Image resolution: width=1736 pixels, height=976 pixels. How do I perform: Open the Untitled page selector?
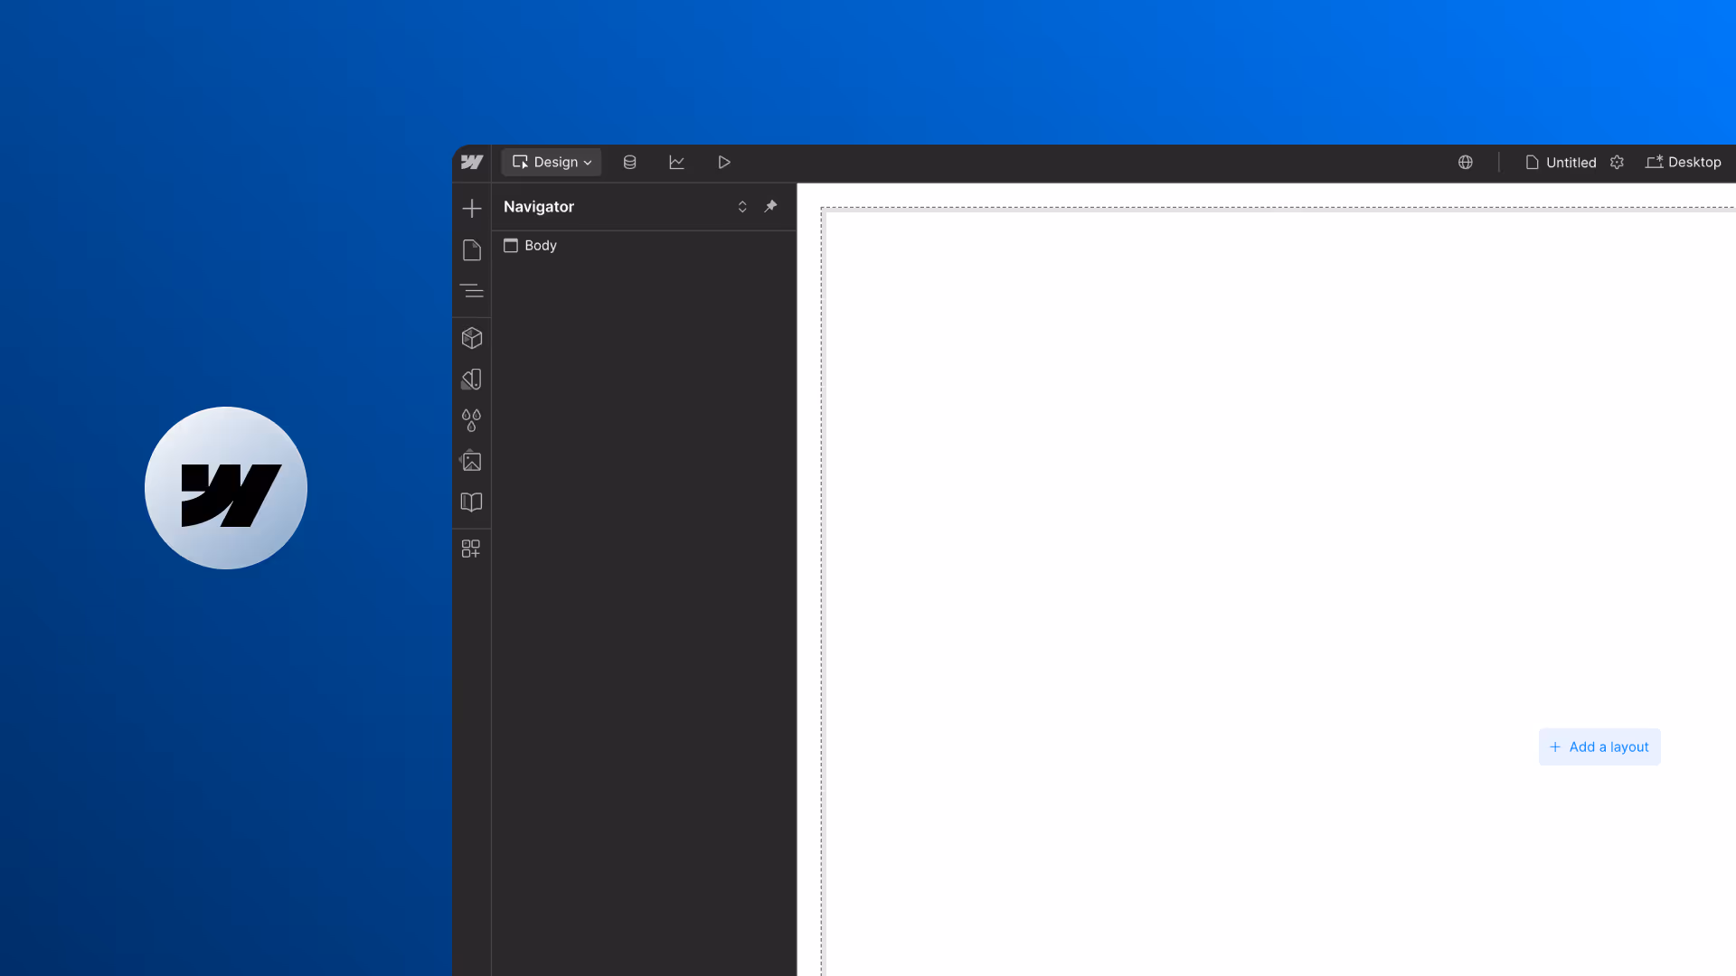pos(1561,163)
